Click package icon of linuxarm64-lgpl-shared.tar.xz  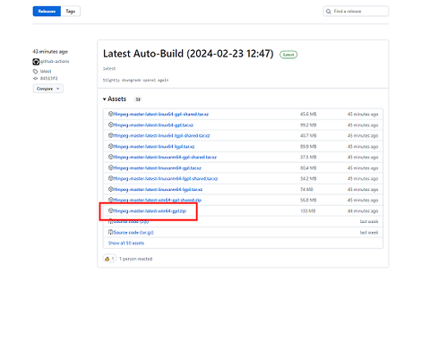click(x=110, y=178)
